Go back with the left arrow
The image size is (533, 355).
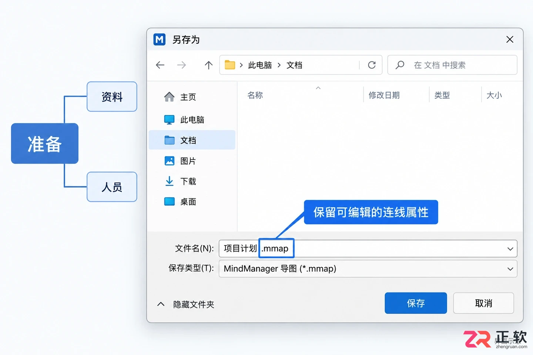160,65
